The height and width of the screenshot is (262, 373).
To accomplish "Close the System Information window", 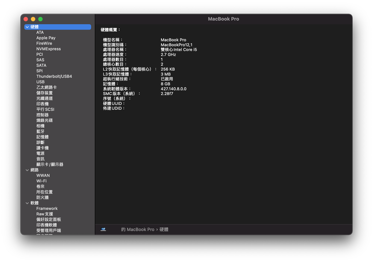I will pyautogui.click(x=26, y=19).
